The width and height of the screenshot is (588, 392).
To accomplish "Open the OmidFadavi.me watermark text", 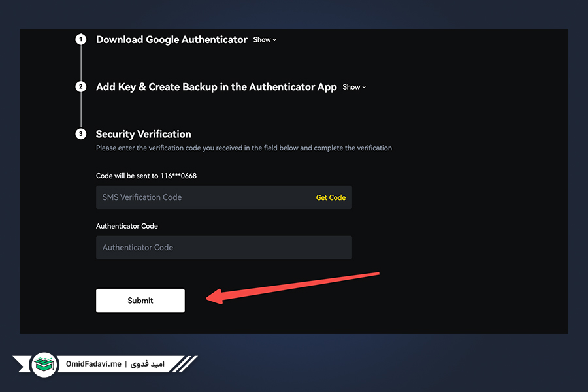I will click(x=93, y=364).
